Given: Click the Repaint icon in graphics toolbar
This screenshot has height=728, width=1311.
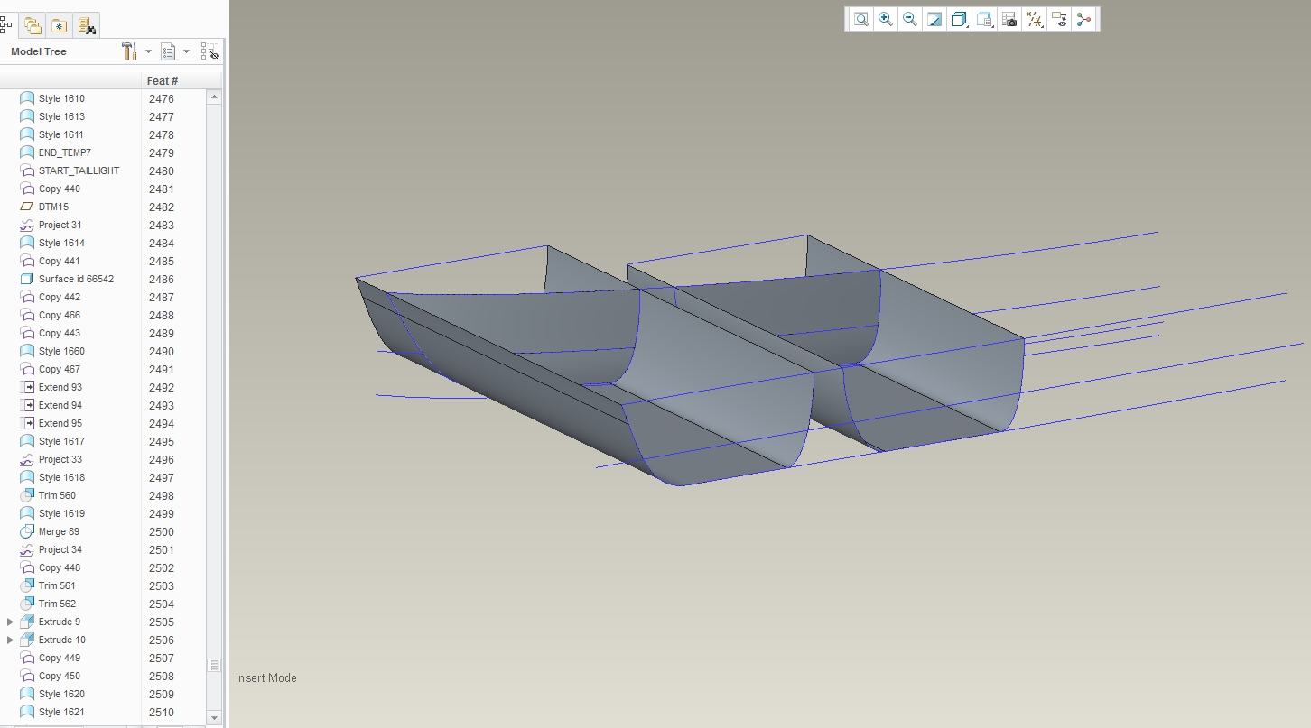Looking at the screenshot, I should point(935,19).
